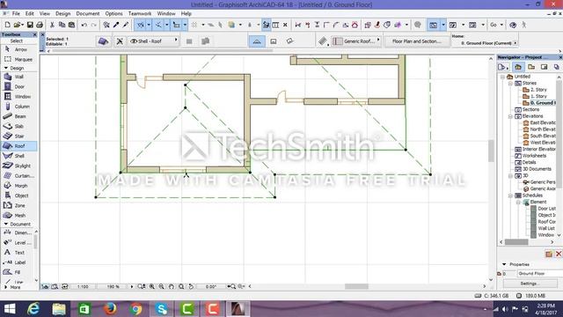Select the Morph tool
This screenshot has height=317, width=563.
coord(16,186)
